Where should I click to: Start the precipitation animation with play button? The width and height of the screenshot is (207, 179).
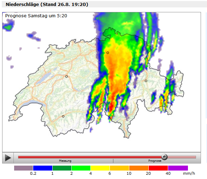pos(8,158)
